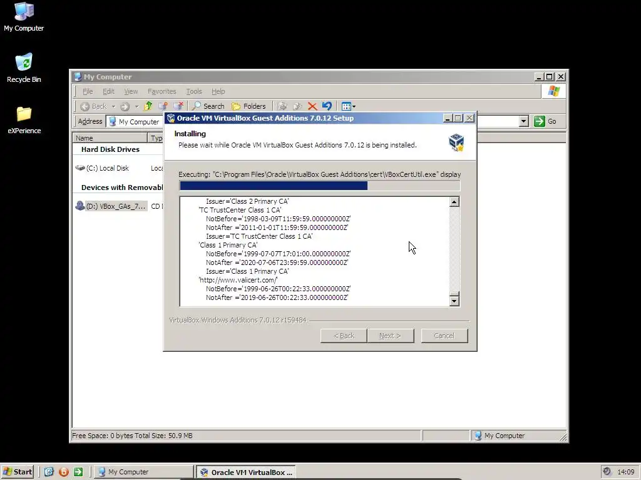Click My Computer window title icon
The width and height of the screenshot is (641, 480).
pyautogui.click(x=78, y=77)
